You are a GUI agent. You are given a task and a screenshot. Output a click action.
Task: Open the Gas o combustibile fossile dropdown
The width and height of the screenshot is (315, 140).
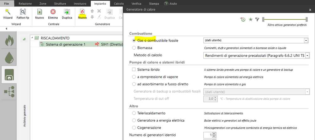tap(306, 40)
